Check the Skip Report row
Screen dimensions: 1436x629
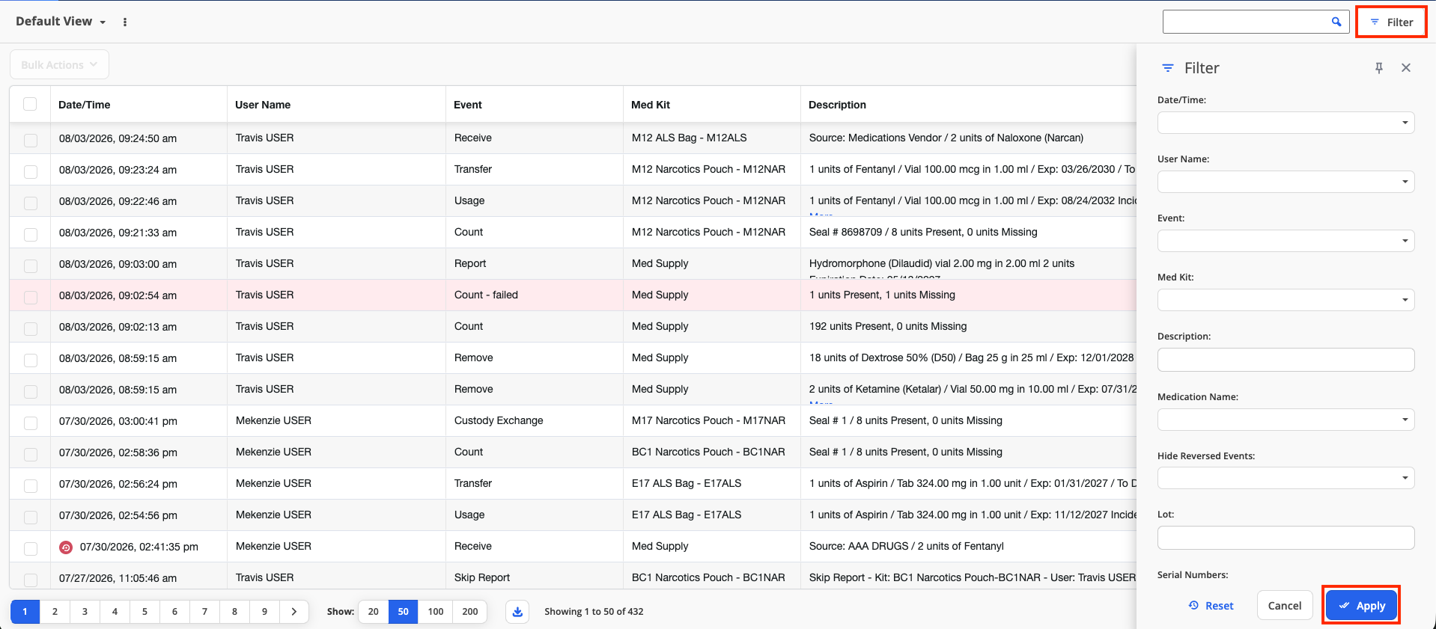[x=31, y=580]
